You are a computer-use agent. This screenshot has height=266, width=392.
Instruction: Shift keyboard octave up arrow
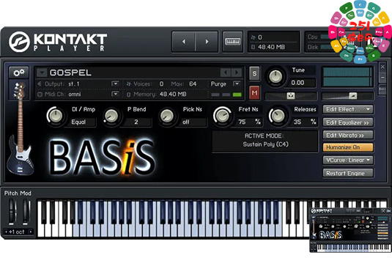[31, 232]
